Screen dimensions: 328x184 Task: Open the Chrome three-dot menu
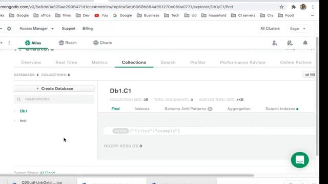tap(313, 7)
